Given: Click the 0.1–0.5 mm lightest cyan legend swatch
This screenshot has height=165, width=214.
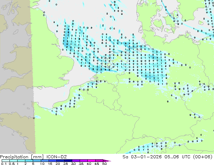Looking at the screenshot, I should [6, 161].
